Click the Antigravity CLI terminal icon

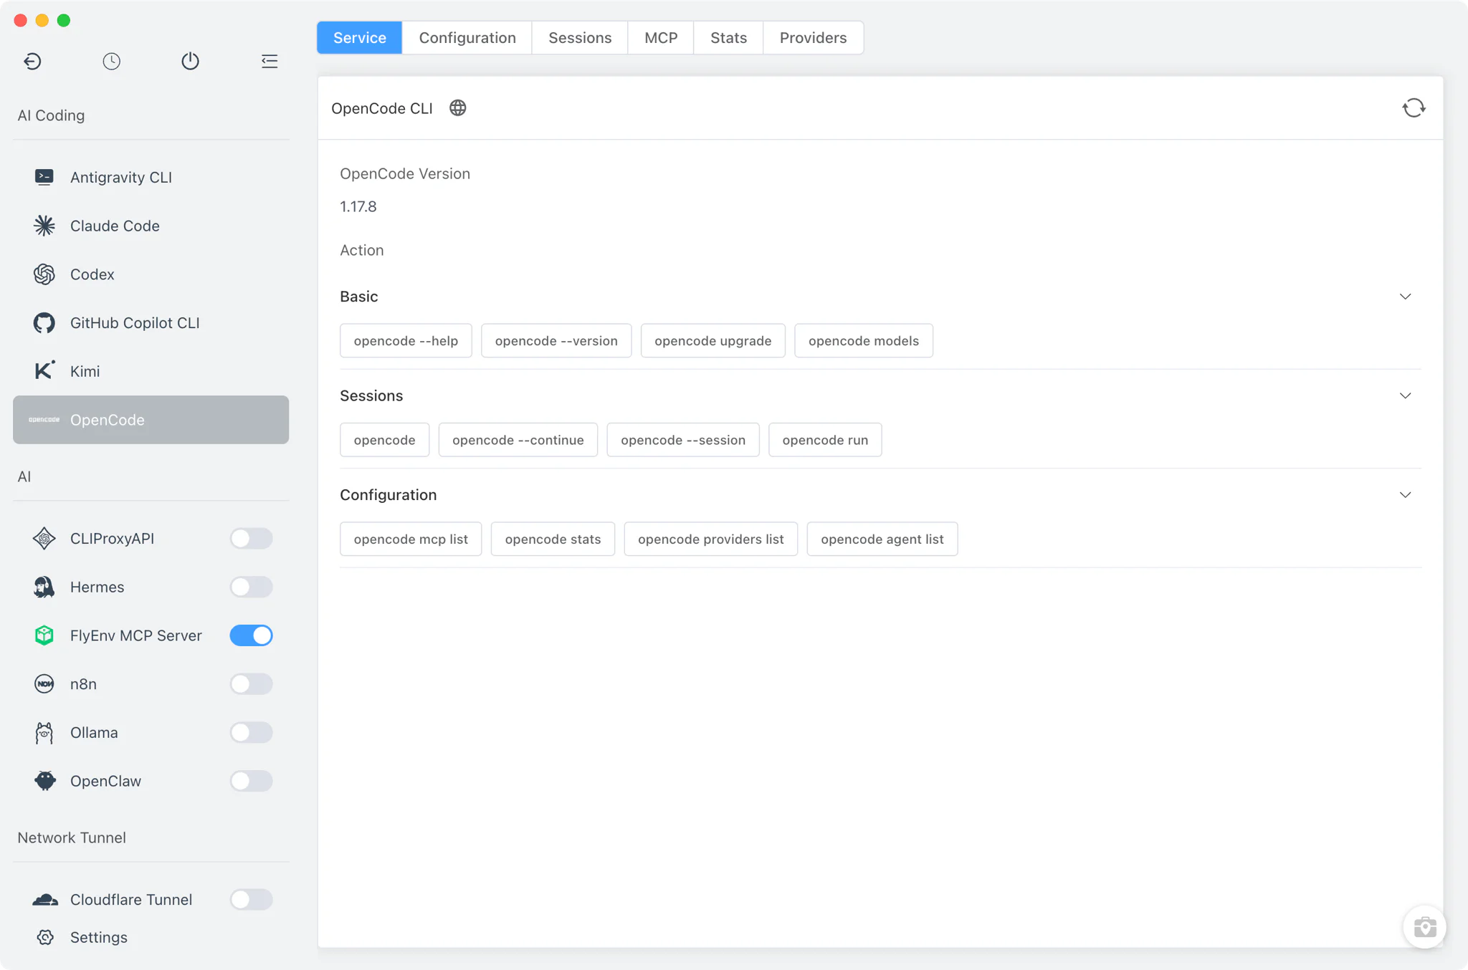pos(44,177)
